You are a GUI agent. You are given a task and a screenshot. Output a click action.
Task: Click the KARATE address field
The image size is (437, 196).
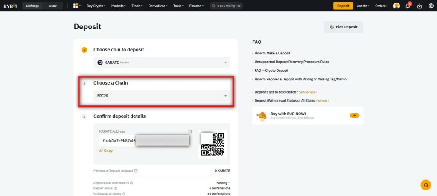144,140
